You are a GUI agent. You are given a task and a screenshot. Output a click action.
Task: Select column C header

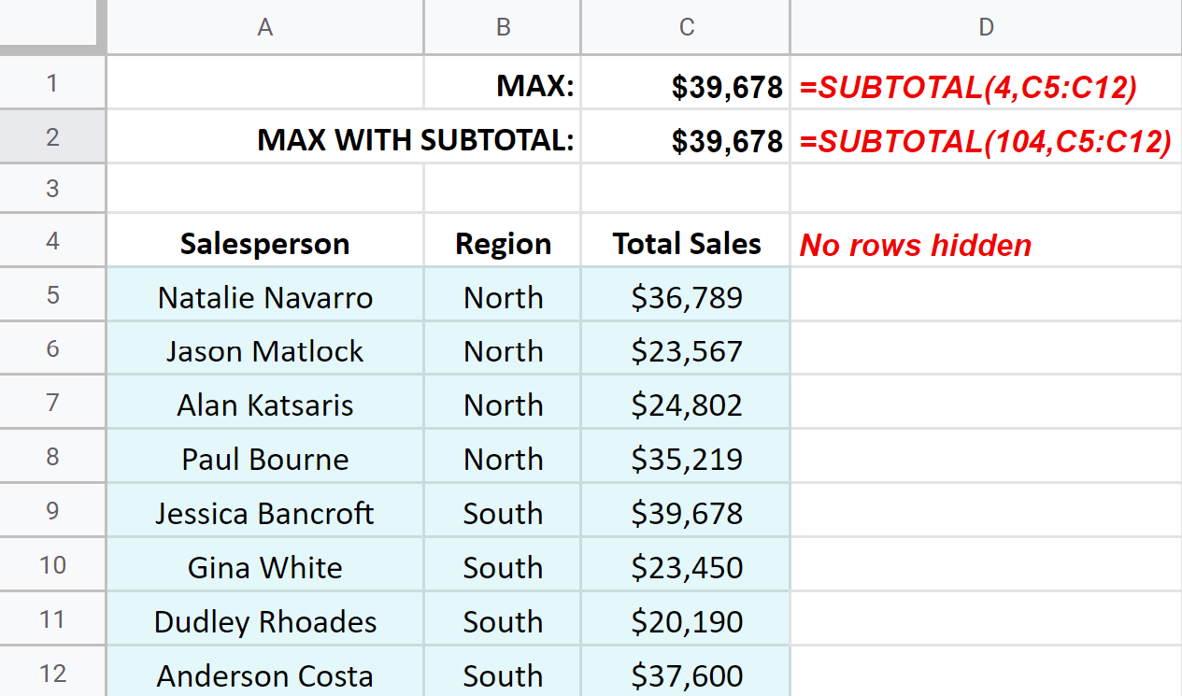tap(686, 27)
